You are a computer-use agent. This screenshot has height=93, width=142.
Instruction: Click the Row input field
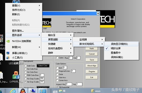pyautogui.click(x=71, y=58)
